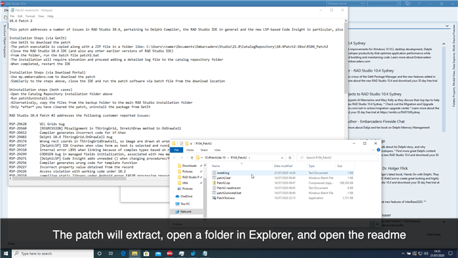Switch to RAD Studio taskbar icon
Image resolution: width=458 pixels, height=258 pixels.
[170, 253]
